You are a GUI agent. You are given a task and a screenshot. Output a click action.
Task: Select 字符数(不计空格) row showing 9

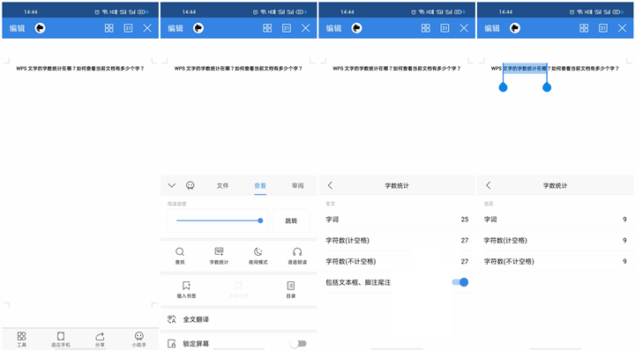tap(556, 262)
